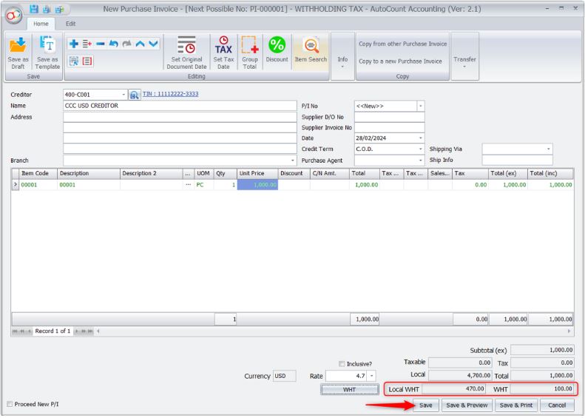Click Set Original Document Date

coord(186,53)
